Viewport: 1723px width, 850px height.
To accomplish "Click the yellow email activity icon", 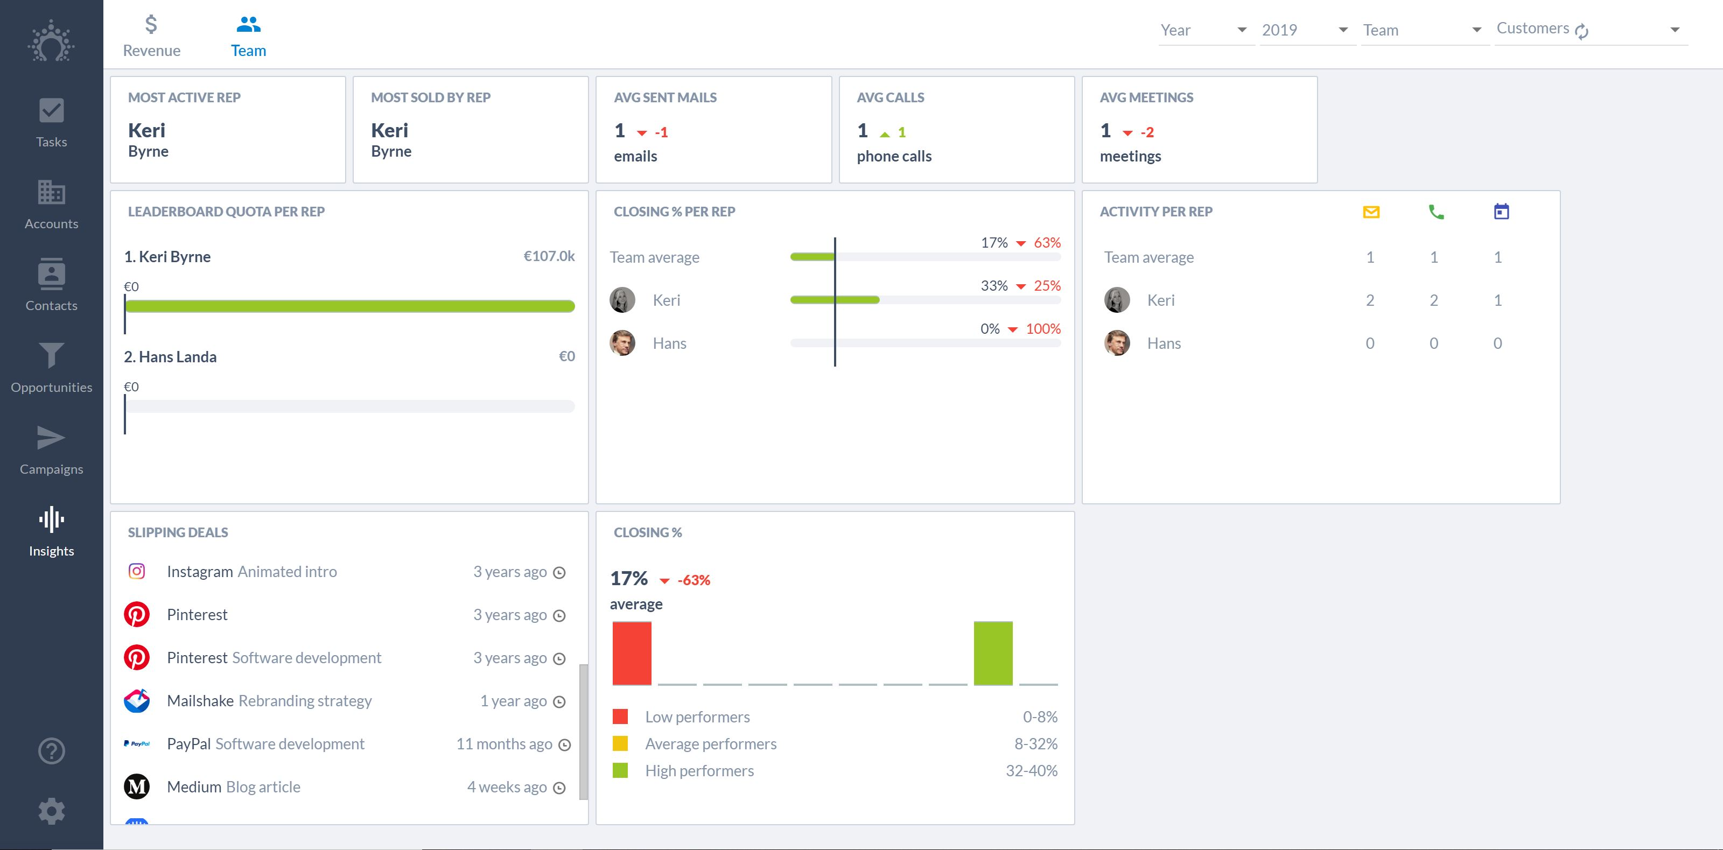I will 1370,212.
